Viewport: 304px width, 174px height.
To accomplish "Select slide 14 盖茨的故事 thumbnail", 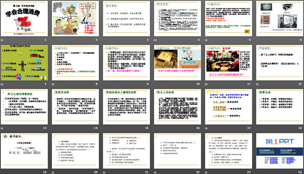I will pyautogui.click(x=75, y=107).
